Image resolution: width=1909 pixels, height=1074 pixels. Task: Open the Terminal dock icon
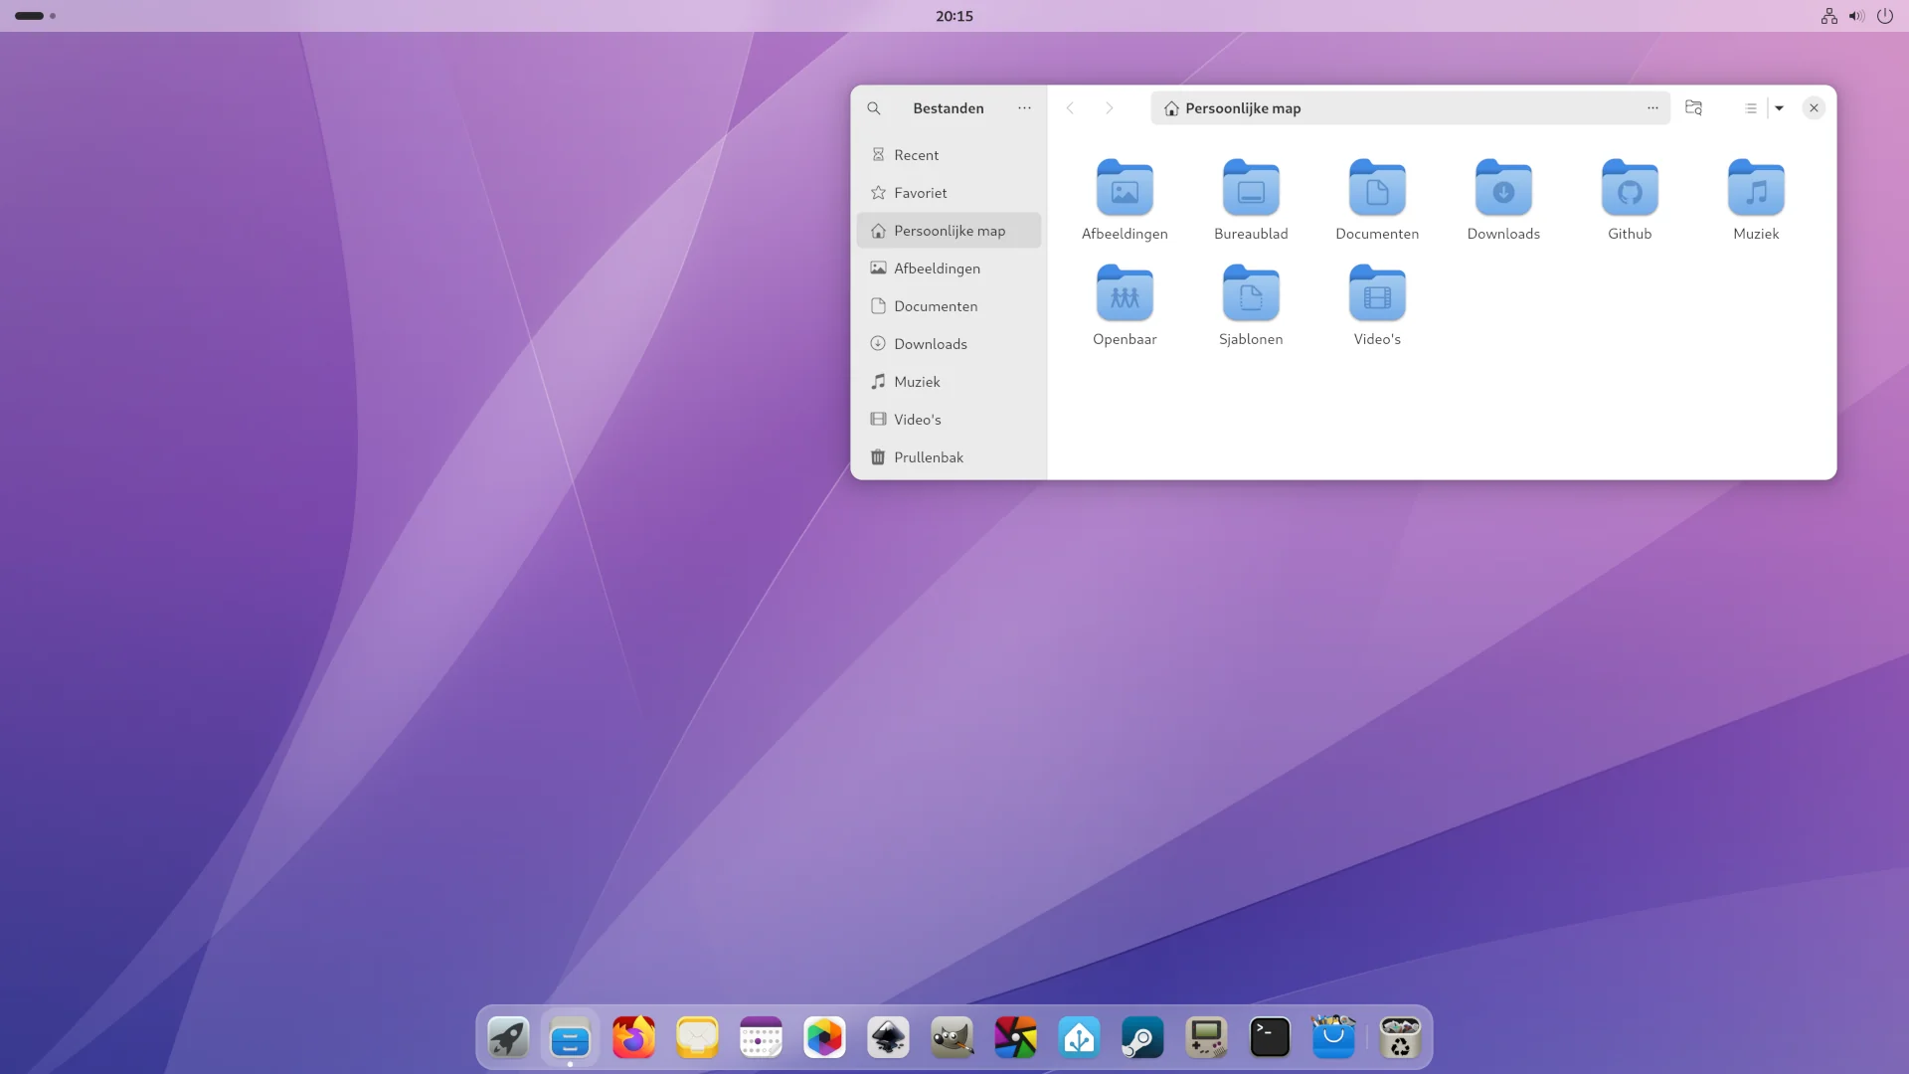[1270, 1038]
